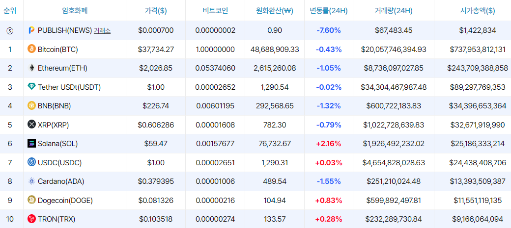Viewport: 511px width, 228px height.
Task: Click Solana market cap $25,186,333,214
Action: click(478, 144)
